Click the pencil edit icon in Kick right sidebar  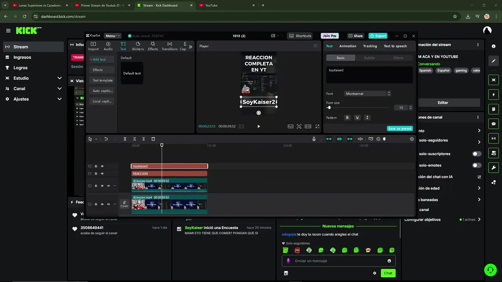coord(493,61)
